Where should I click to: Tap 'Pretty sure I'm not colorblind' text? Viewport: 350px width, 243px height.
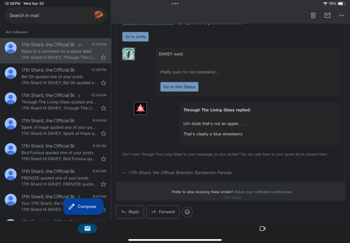(190, 72)
